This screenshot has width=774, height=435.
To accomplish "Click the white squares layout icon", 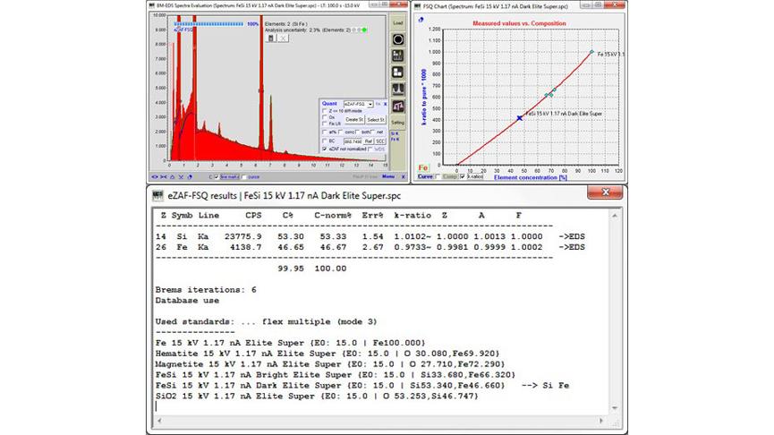I will tap(398, 72).
